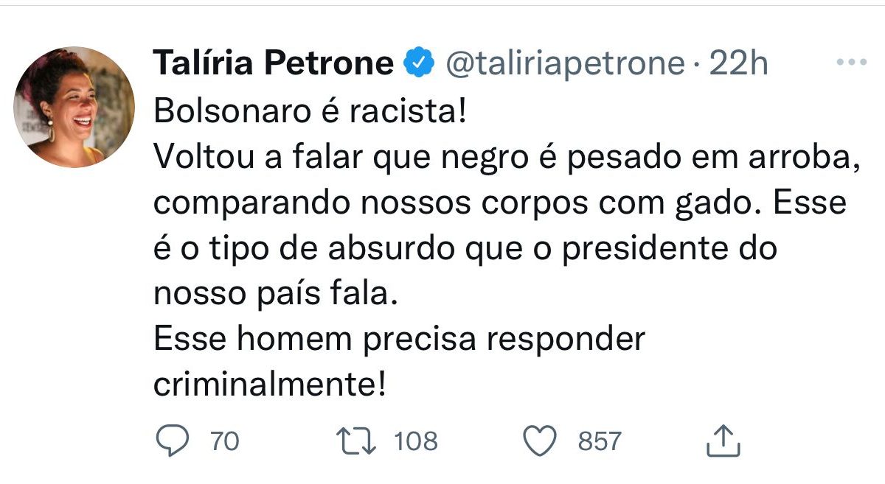Click the line "Esse homem precisa responder"
The image size is (885, 484).
[399, 340]
